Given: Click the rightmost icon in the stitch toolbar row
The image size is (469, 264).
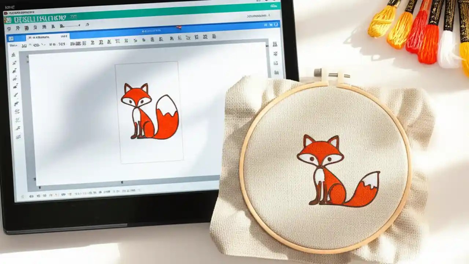Looking at the screenshot, I should (214, 36).
